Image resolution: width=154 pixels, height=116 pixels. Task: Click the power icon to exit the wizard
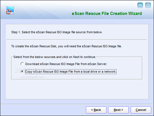[x=148, y=5]
